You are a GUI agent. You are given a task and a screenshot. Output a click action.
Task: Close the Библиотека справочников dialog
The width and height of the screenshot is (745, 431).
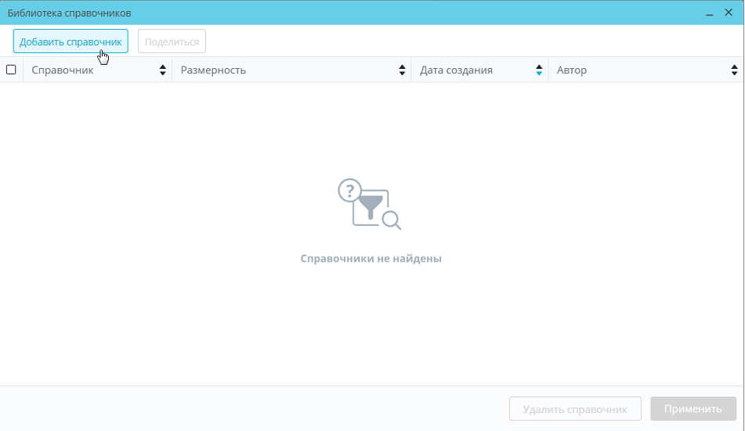(729, 13)
